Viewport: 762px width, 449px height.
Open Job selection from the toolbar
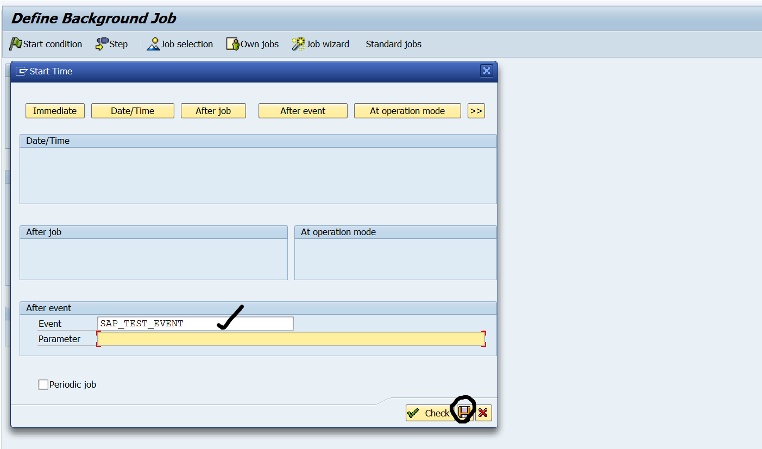tap(180, 44)
